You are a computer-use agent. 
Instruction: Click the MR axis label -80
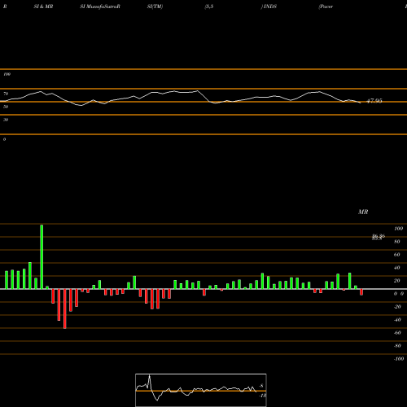397,346
